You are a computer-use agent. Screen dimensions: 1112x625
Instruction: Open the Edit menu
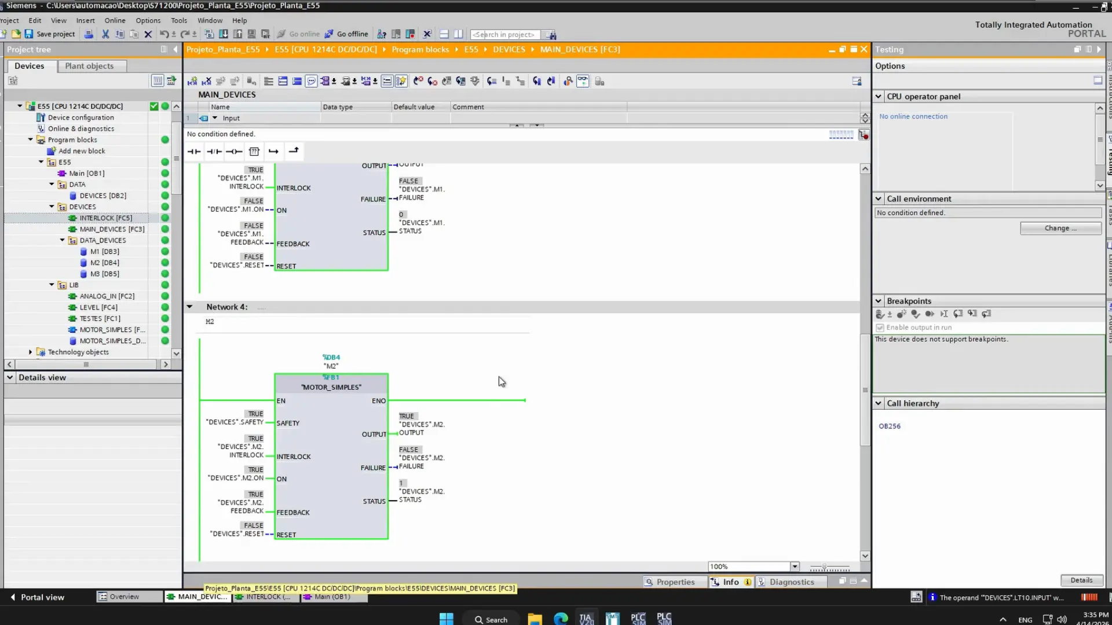pyautogui.click(x=35, y=20)
